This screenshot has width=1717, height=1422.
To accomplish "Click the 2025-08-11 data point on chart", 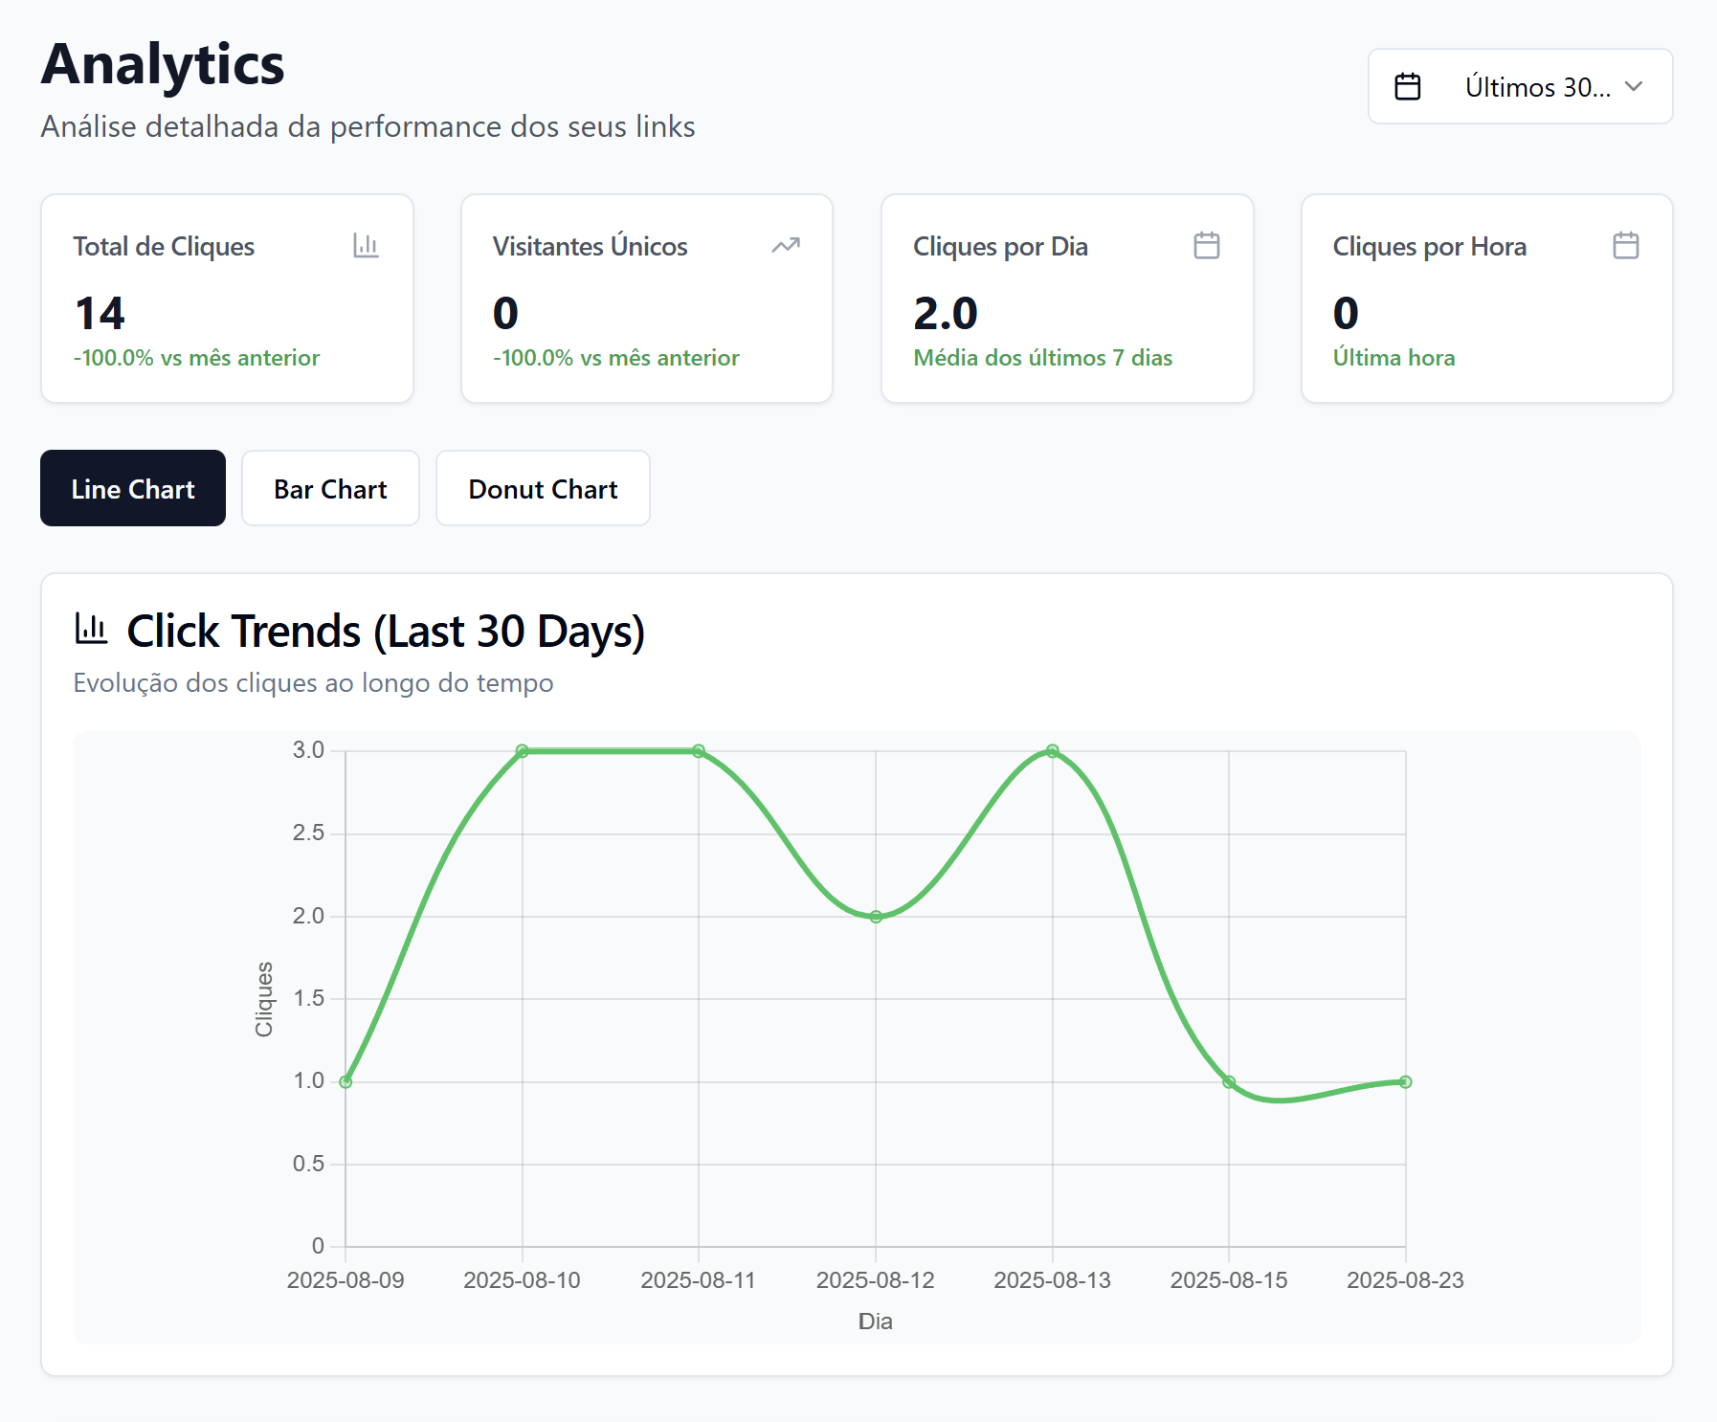I will click(699, 751).
